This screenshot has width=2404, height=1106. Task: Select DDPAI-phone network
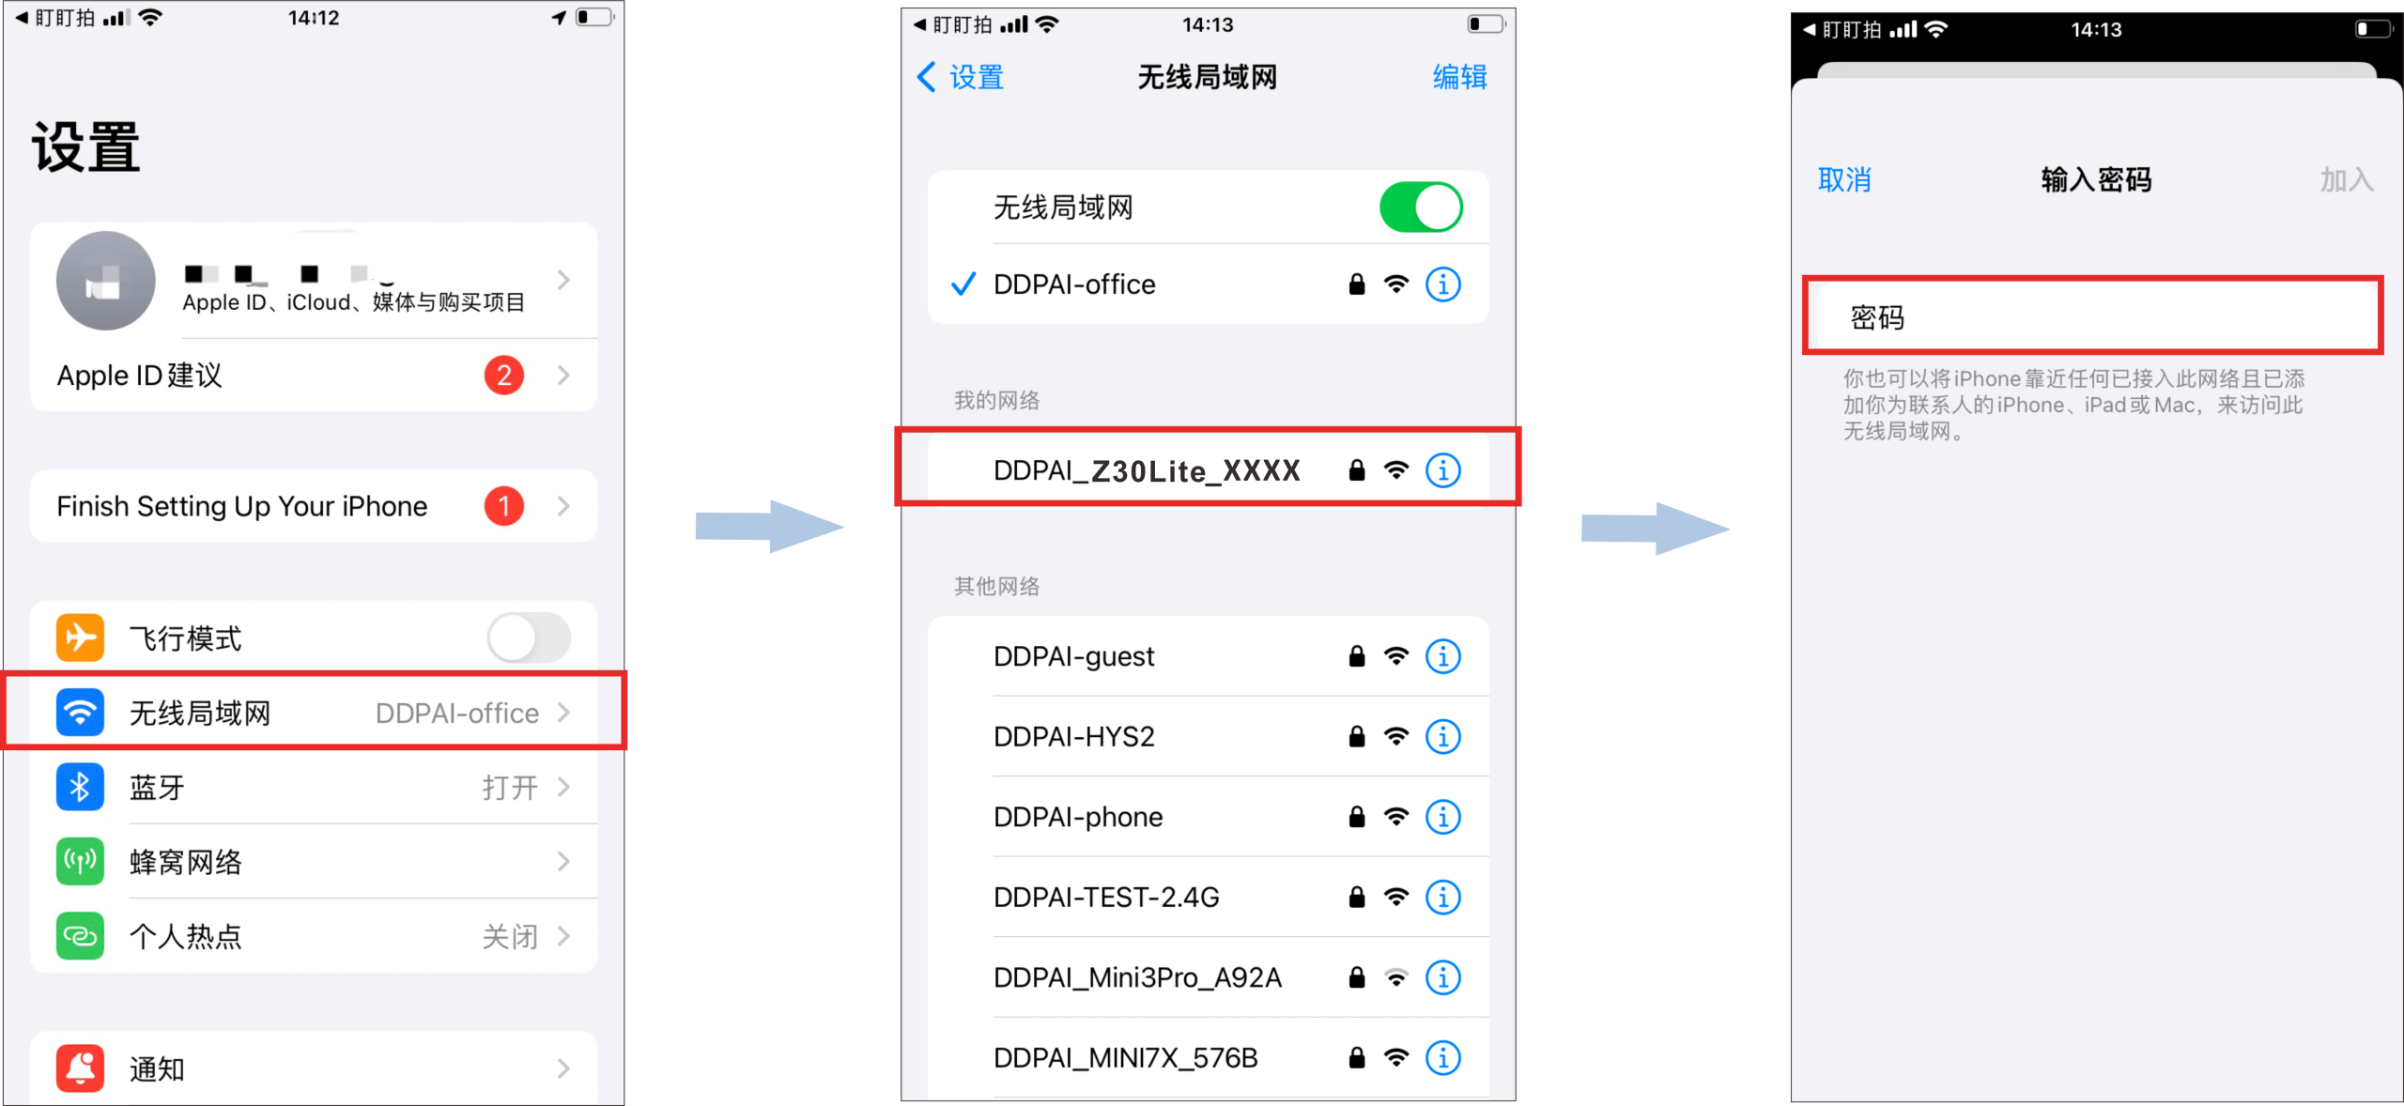(x=1208, y=817)
